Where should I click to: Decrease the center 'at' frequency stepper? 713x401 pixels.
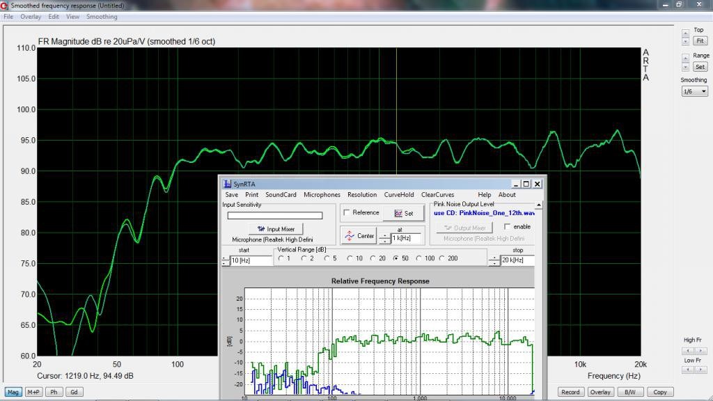(384, 242)
